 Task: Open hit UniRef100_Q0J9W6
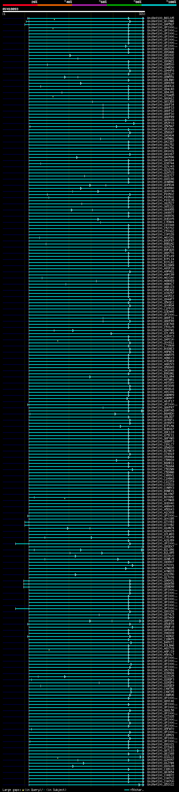161,21
